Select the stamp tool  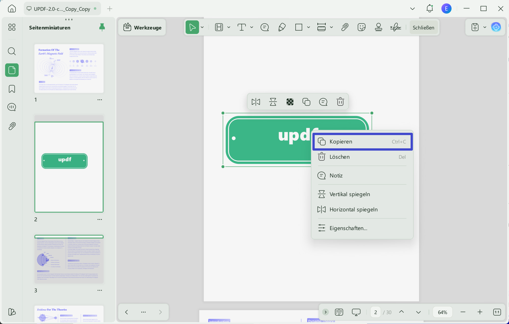(x=378, y=27)
